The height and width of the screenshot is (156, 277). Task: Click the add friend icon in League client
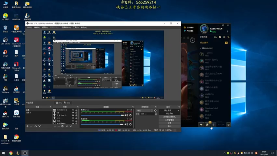215,37
